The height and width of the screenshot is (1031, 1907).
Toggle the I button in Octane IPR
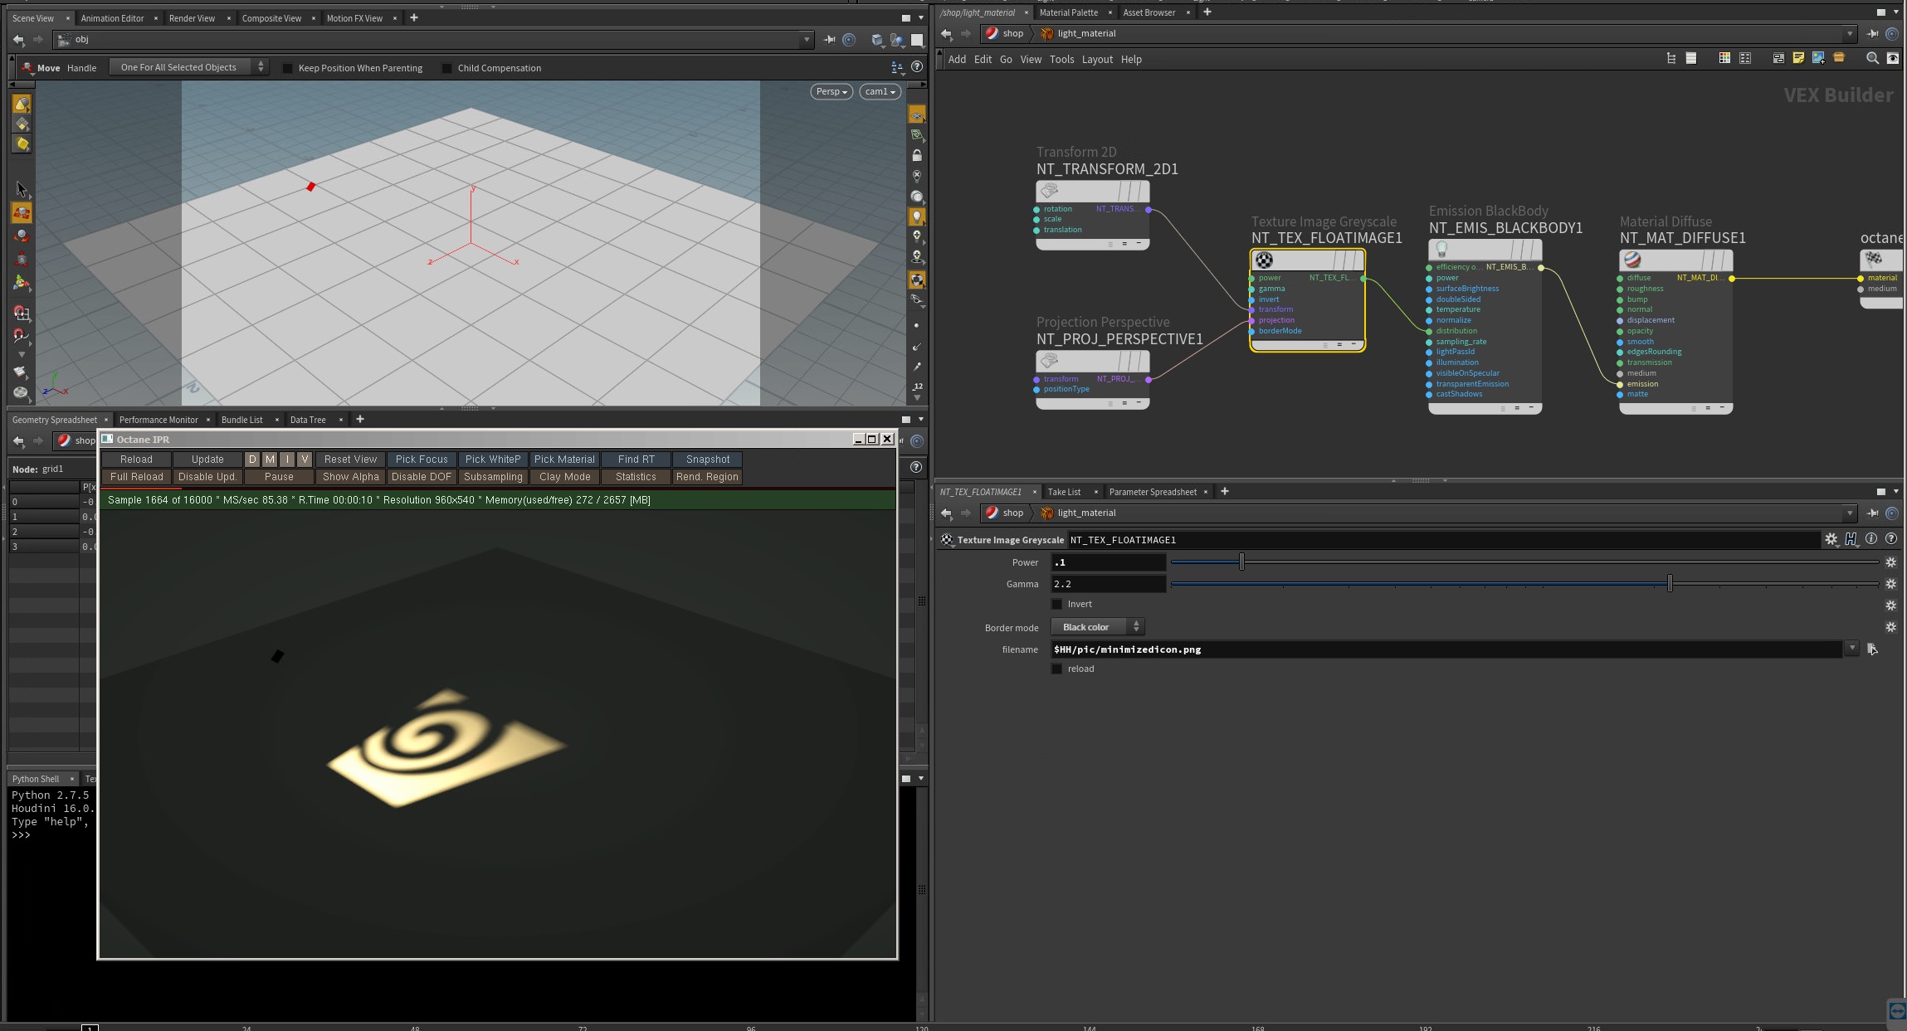(x=287, y=460)
